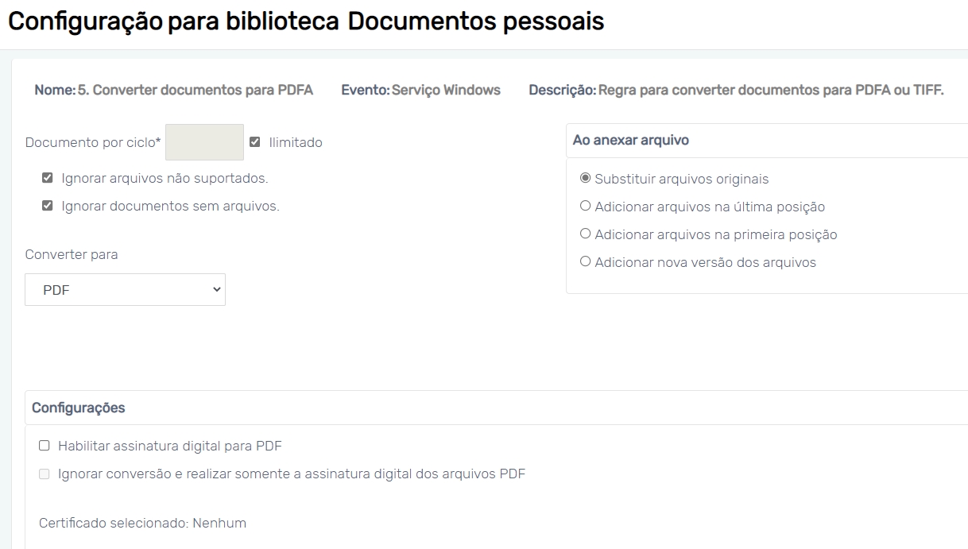The width and height of the screenshot is (968, 549).
Task: Click the 'Configurações' panel header
Action: click(x=79, y=408)
